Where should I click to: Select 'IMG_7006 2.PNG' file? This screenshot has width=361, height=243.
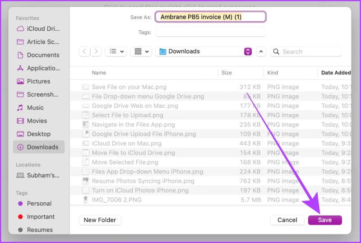tap(211, 200)
